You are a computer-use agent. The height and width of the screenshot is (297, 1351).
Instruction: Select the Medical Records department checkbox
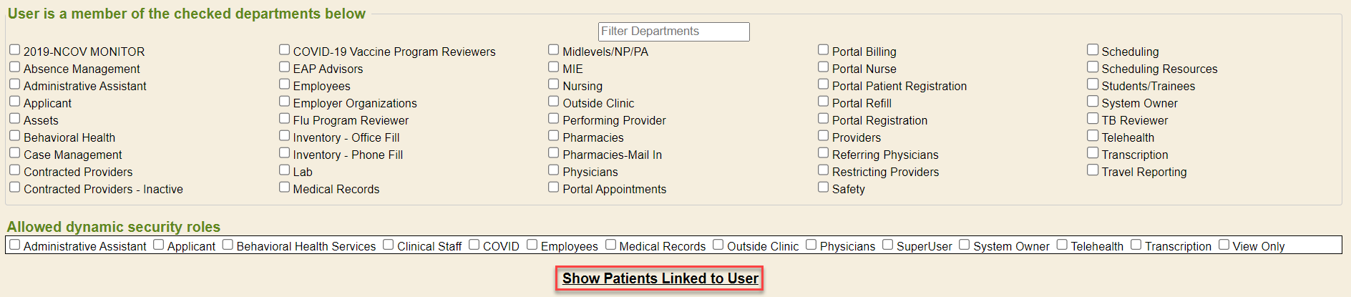(x=284, y=188)
